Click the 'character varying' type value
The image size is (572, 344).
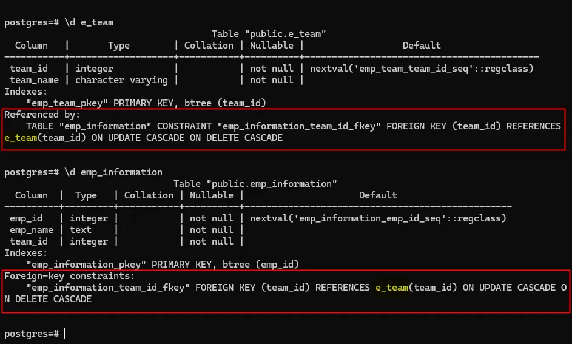coord(121,80)
